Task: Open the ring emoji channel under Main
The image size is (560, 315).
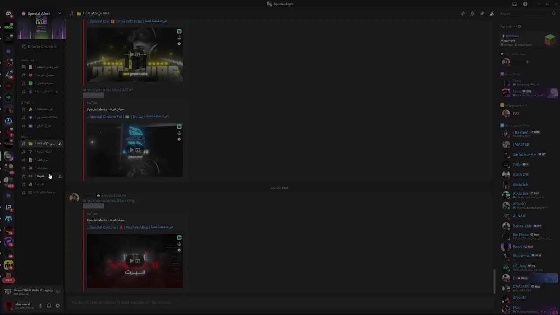Action: point(42,184)
